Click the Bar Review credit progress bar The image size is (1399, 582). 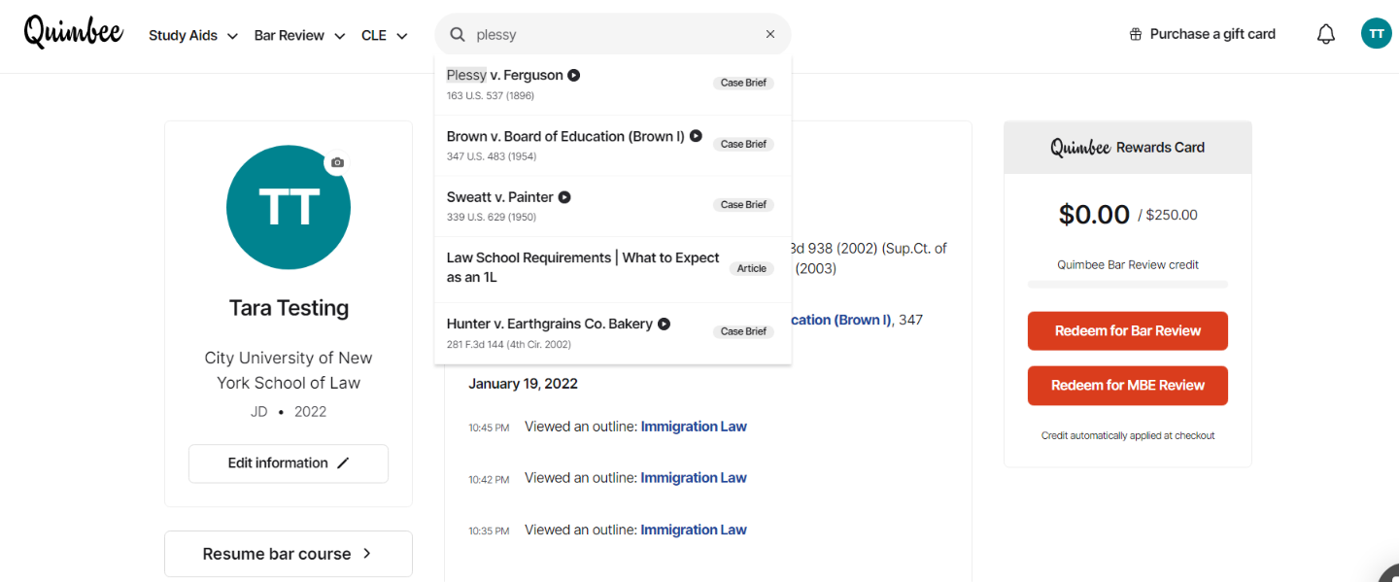click(x=1128, y=285)
